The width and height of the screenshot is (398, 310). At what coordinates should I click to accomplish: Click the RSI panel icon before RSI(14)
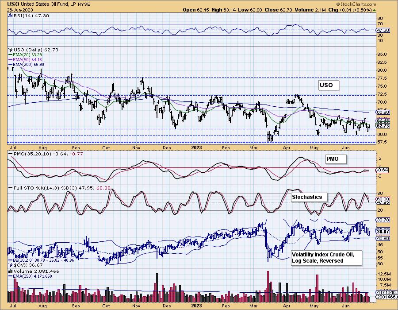11,16
